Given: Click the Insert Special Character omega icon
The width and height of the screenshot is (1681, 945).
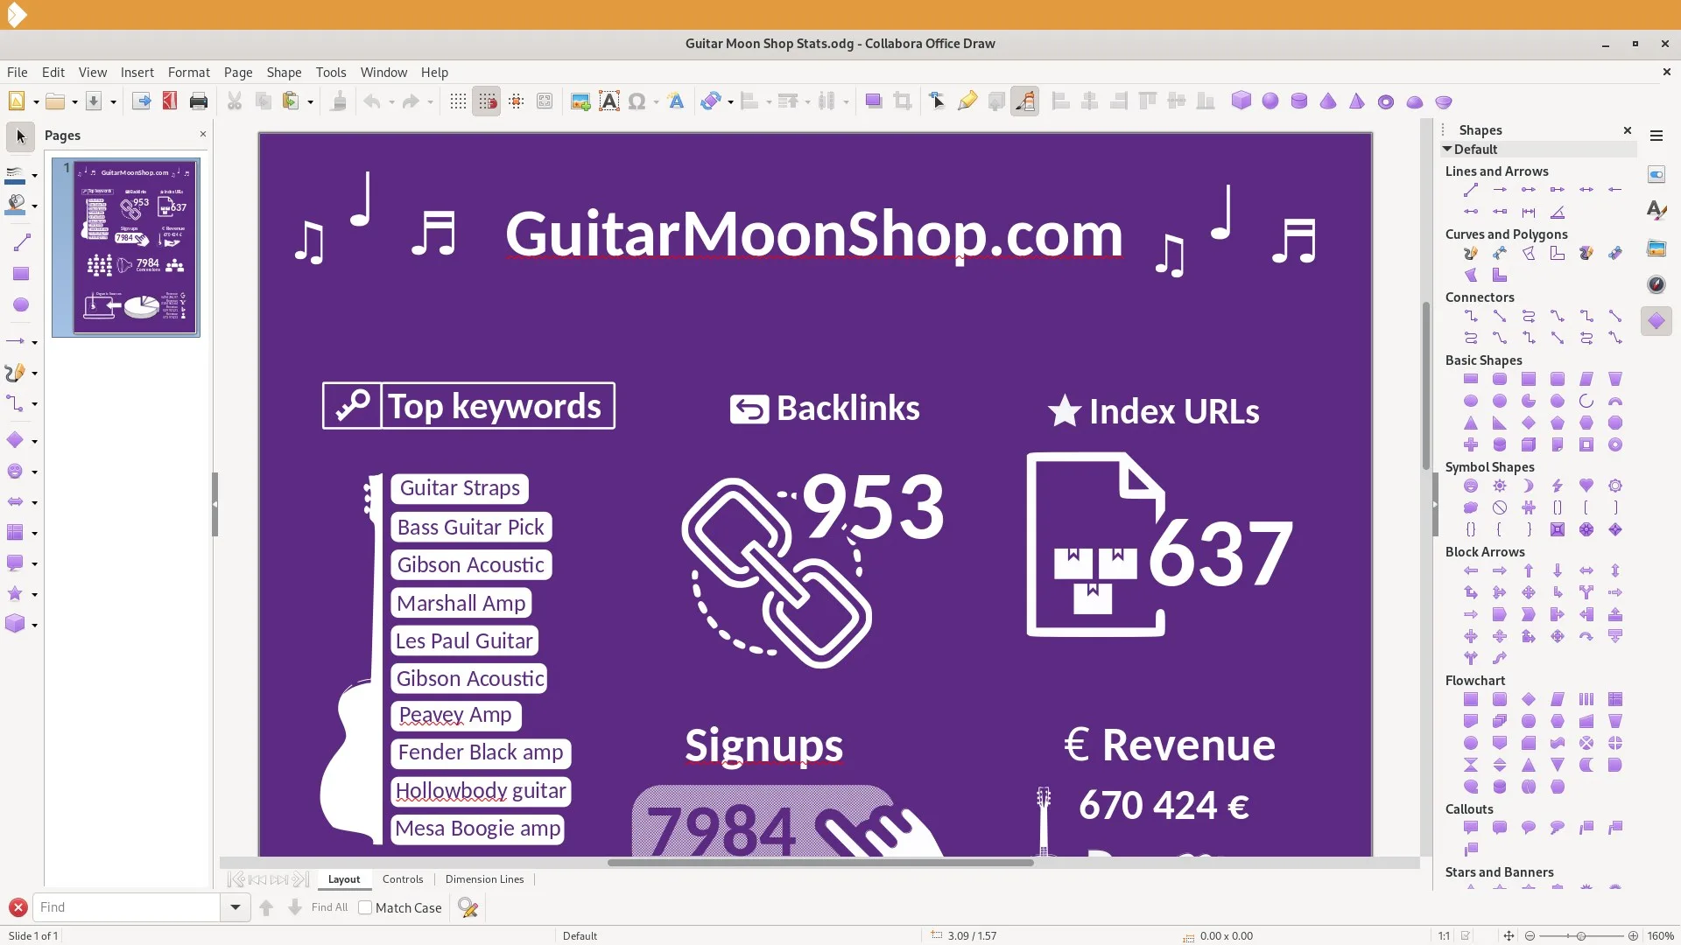Looking at the screenshot, I should [637, 101].
